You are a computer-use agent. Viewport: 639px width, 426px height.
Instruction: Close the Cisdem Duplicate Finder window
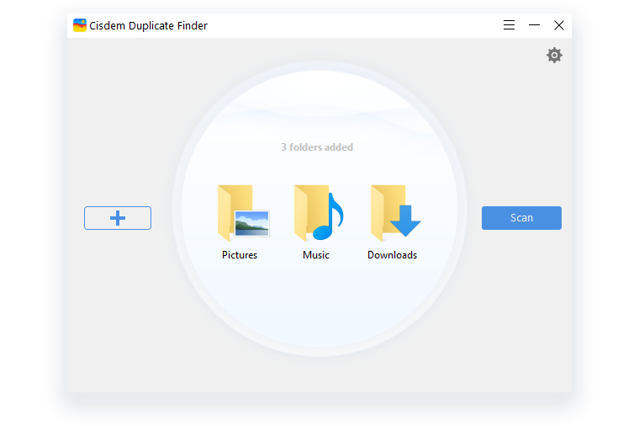pyautogui.click(x=559, y=25)
